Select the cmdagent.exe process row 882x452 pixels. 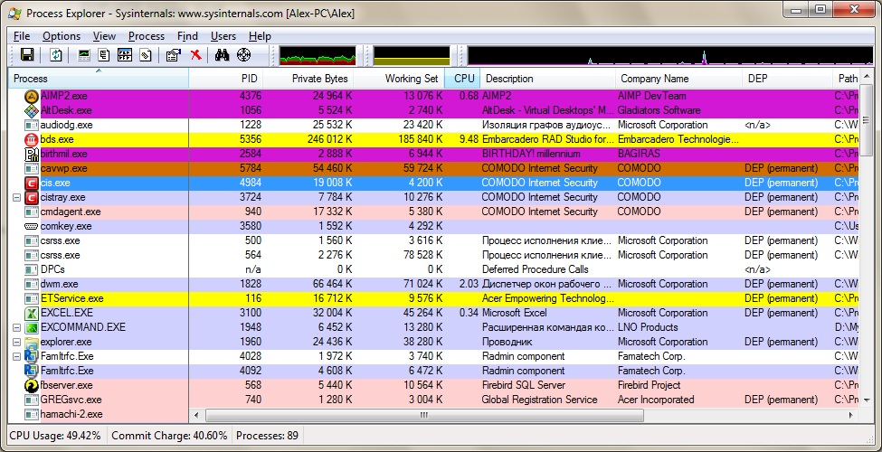pyautogui.click(x=433, y=212)
